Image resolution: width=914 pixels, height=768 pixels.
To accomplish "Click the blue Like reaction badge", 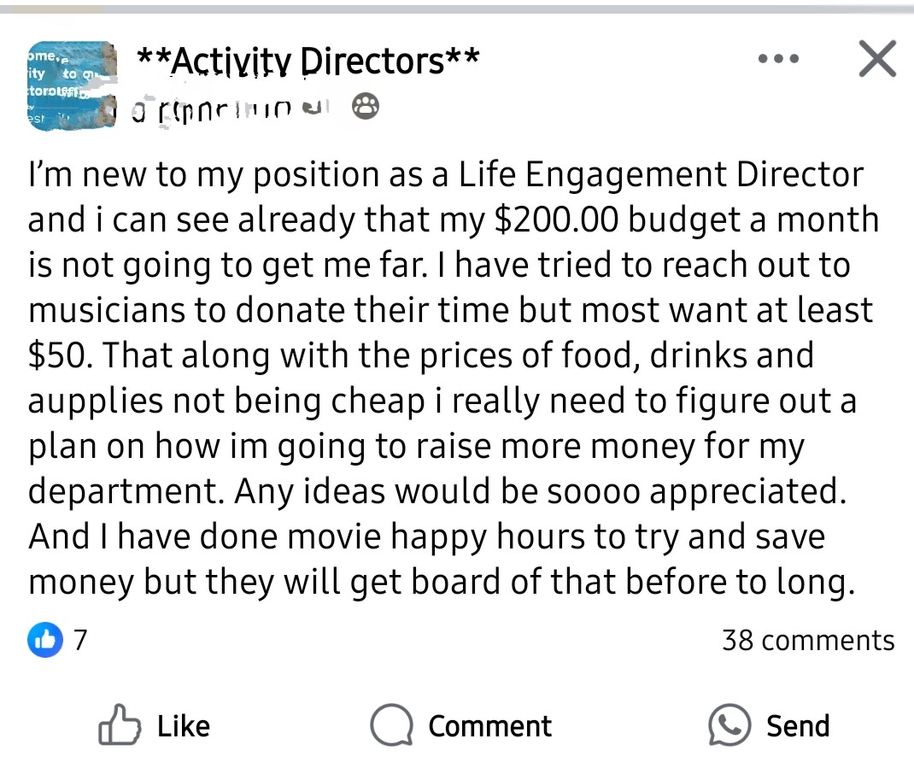I will (45, 640).
